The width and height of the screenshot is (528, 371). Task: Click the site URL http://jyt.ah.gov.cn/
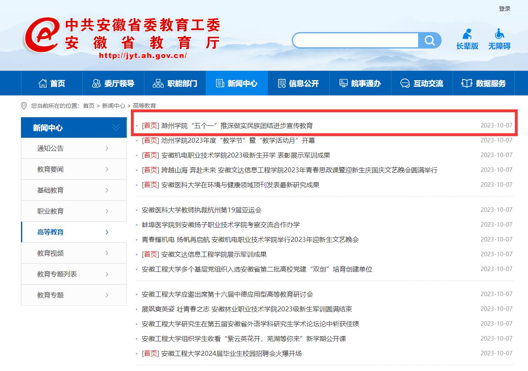[x=143, y=56]
